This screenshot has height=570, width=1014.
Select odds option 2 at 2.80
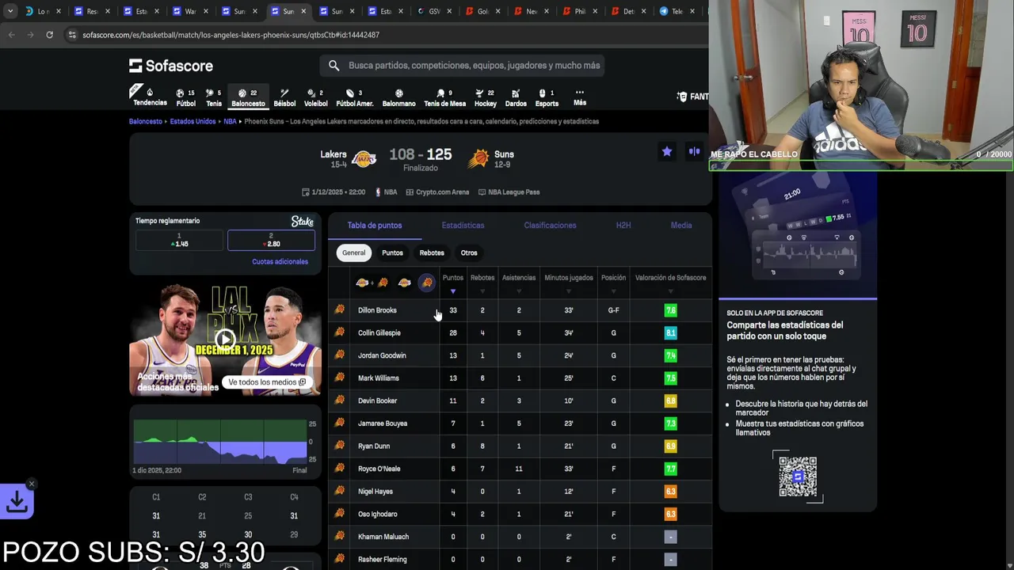point(271,240)
